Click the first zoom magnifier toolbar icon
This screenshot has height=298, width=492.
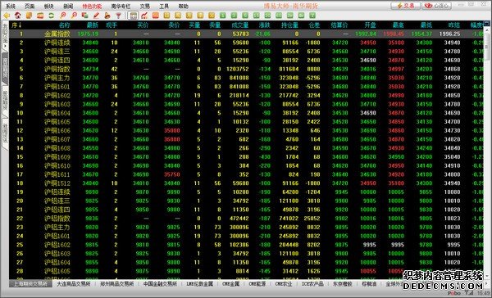coord(63,16)
